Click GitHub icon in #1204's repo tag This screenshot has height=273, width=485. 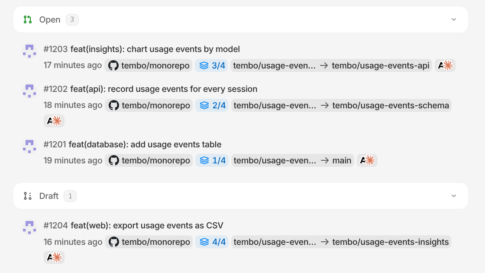(113, 242)
